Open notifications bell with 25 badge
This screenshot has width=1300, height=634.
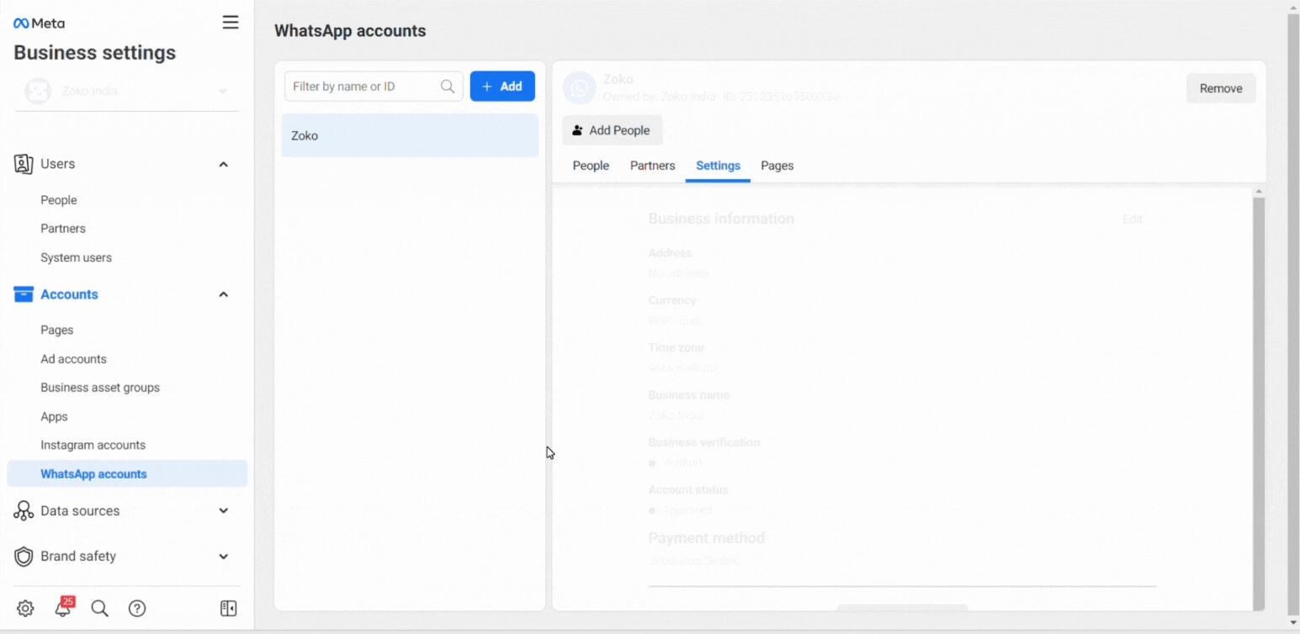[x=63, y=609]
